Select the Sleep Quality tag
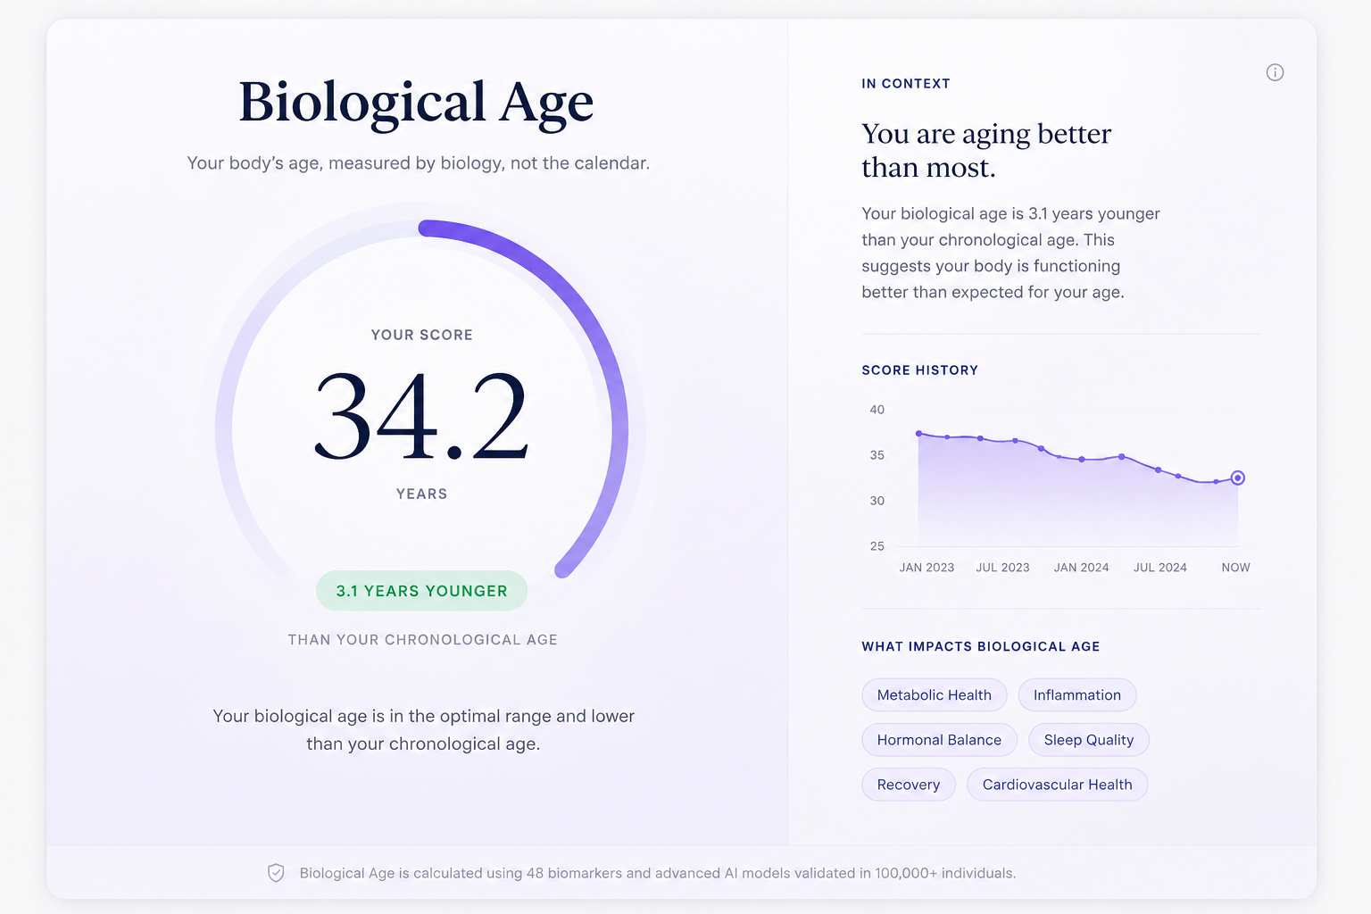Screen dimensions: 1371x914 1088,740
